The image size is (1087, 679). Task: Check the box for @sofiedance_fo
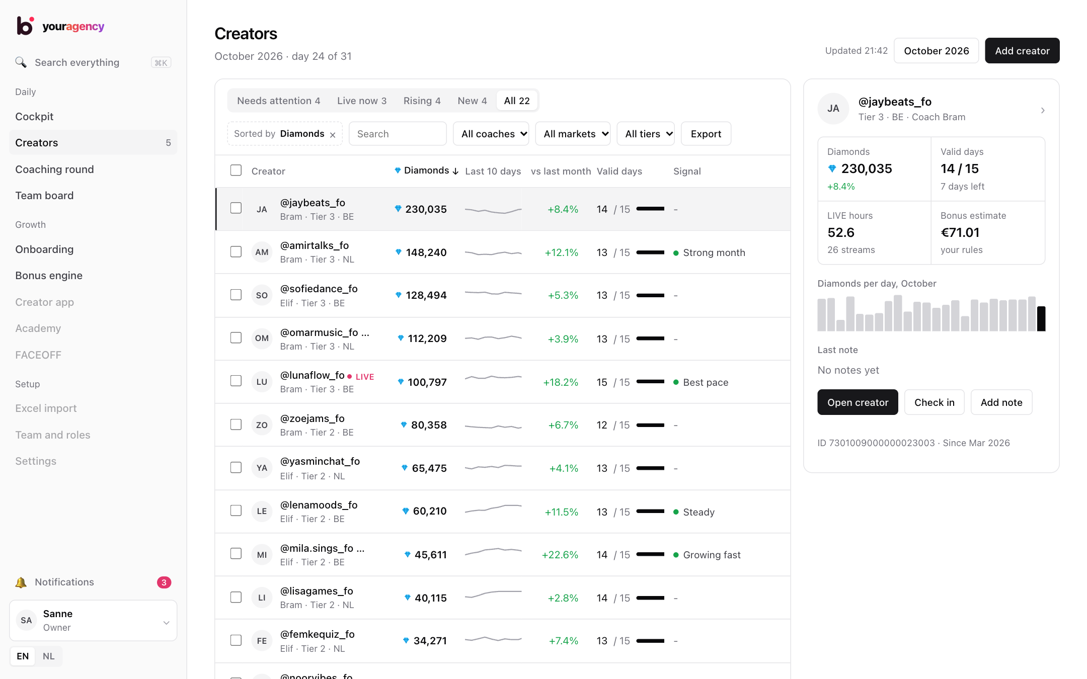click(x=236, y=295)
